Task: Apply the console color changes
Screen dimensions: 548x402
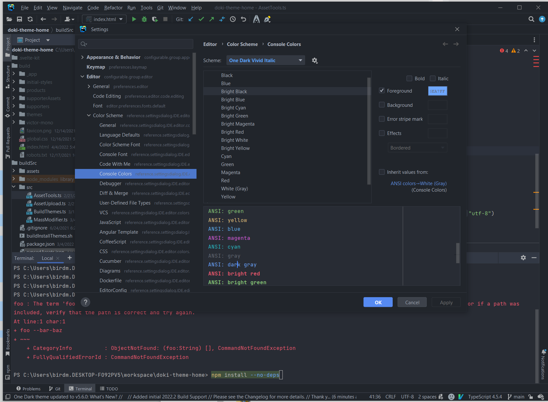Action: coord(446,302)
